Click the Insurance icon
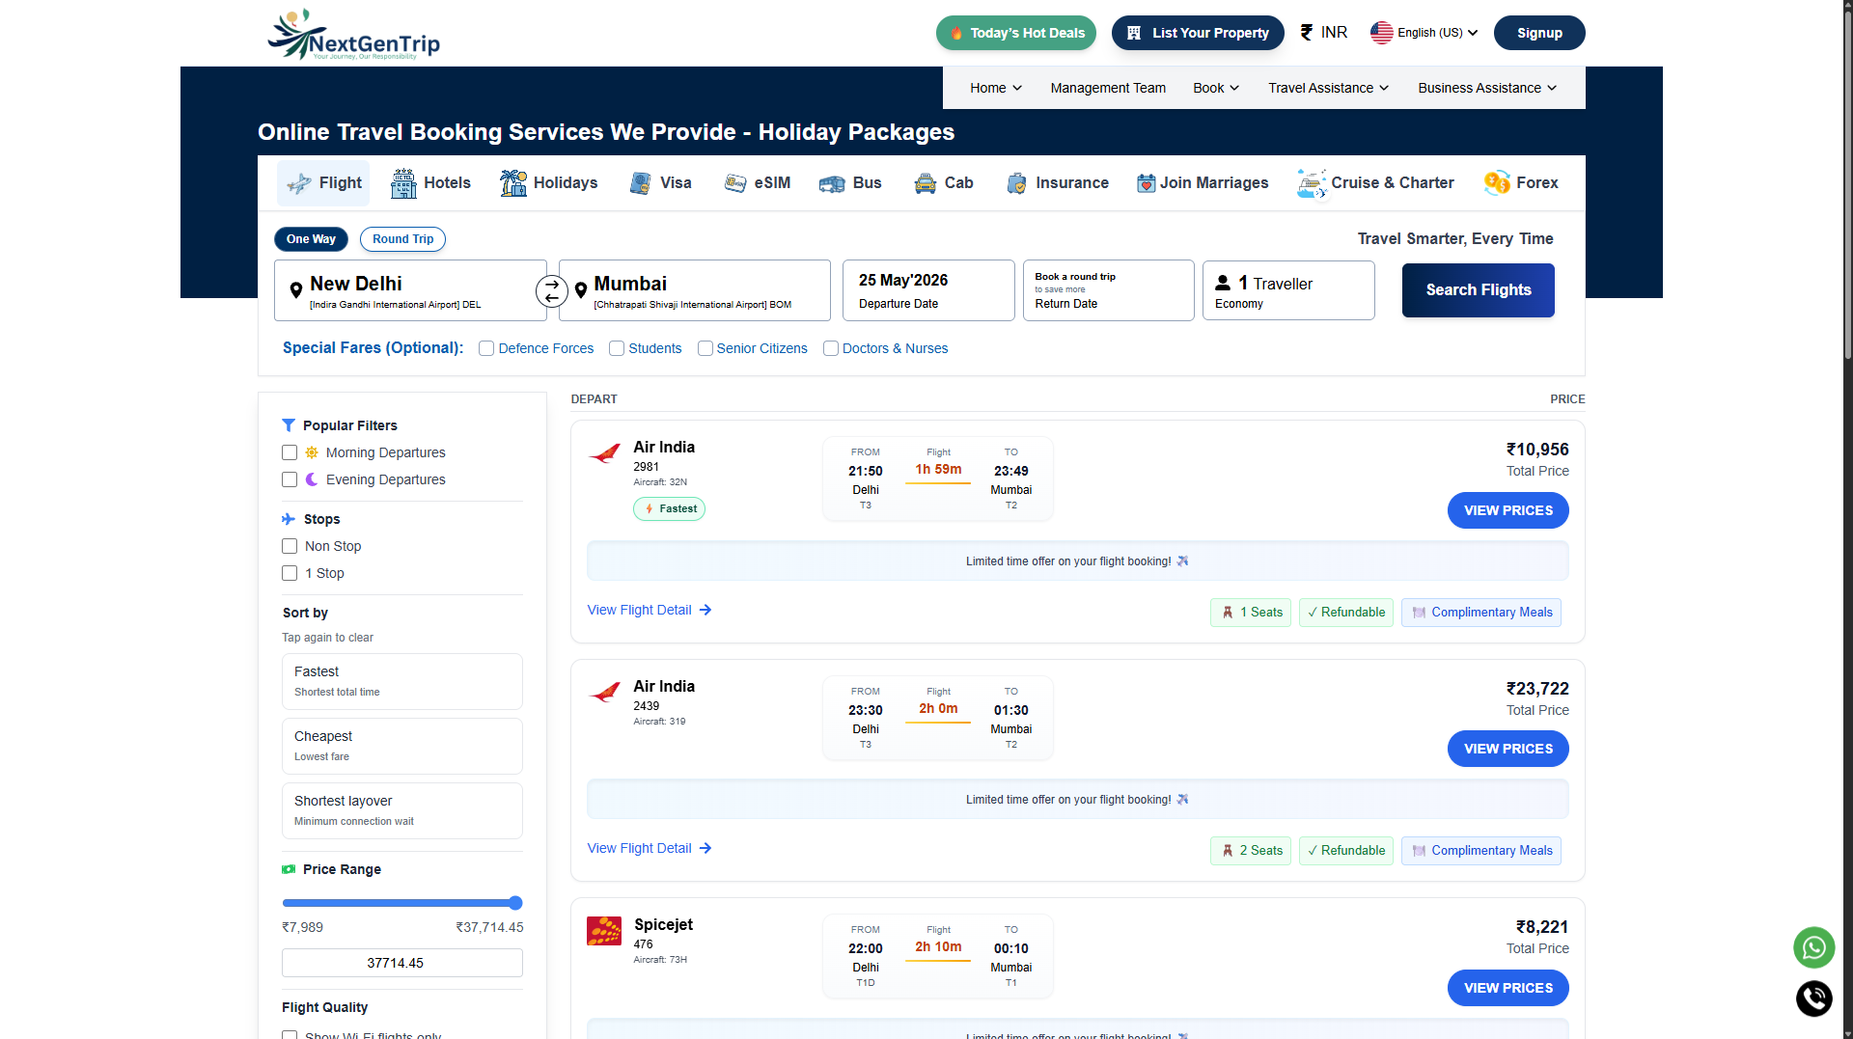The width and height of the screenshot is (1853, 1039). [x=1016, y=183]
